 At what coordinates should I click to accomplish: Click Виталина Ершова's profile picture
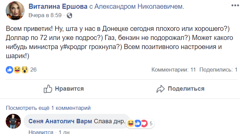pos(15,11)
